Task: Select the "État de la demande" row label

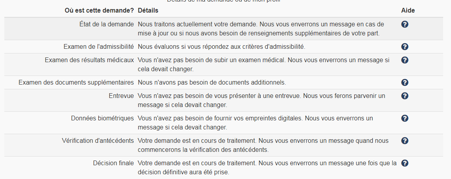Action: (107, 24)
